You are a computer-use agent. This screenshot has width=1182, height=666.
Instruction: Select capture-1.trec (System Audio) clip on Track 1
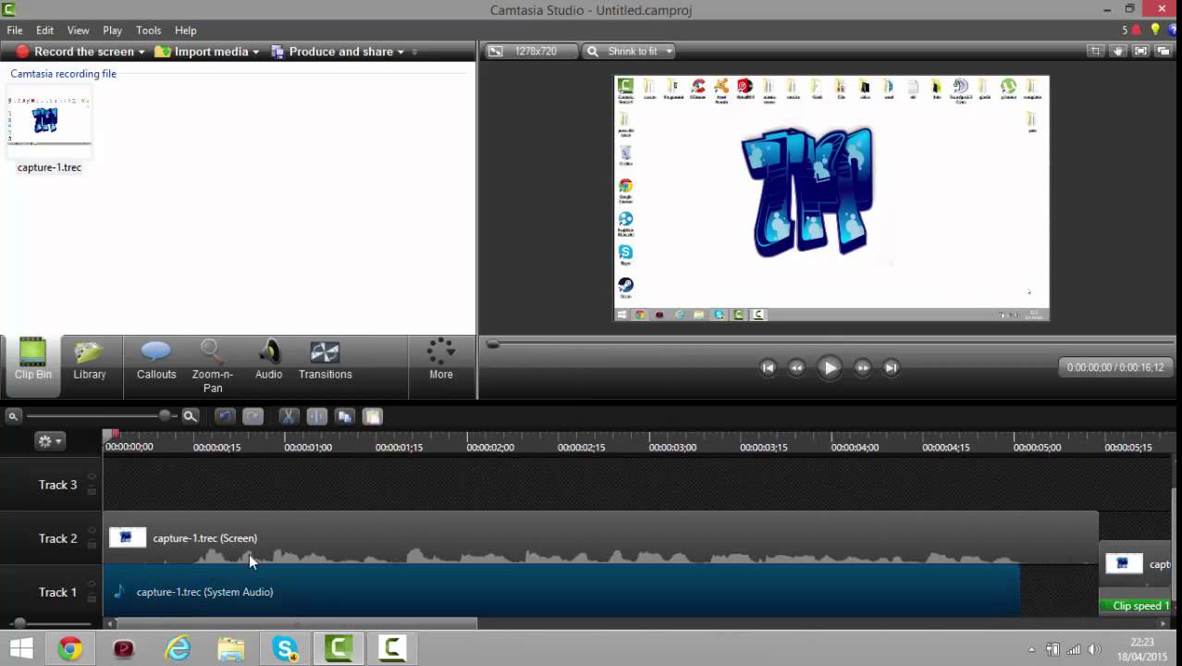[x=561, y=591]
